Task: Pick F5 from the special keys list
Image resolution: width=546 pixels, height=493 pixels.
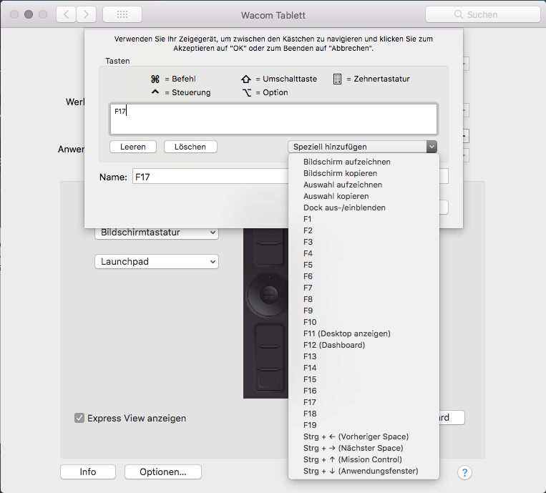Action: 364,265
